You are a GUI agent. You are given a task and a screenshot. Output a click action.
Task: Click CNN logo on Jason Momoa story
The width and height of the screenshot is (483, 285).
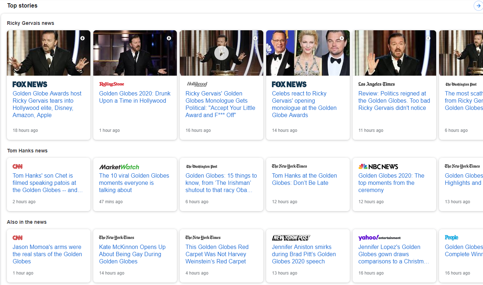pos(18,238)
